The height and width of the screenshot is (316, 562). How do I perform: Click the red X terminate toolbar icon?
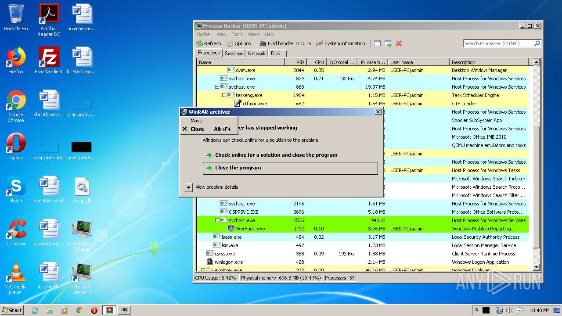click(x=399, y=43)
